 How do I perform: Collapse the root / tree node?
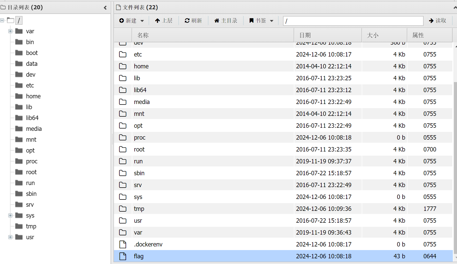tap(2, 20)
